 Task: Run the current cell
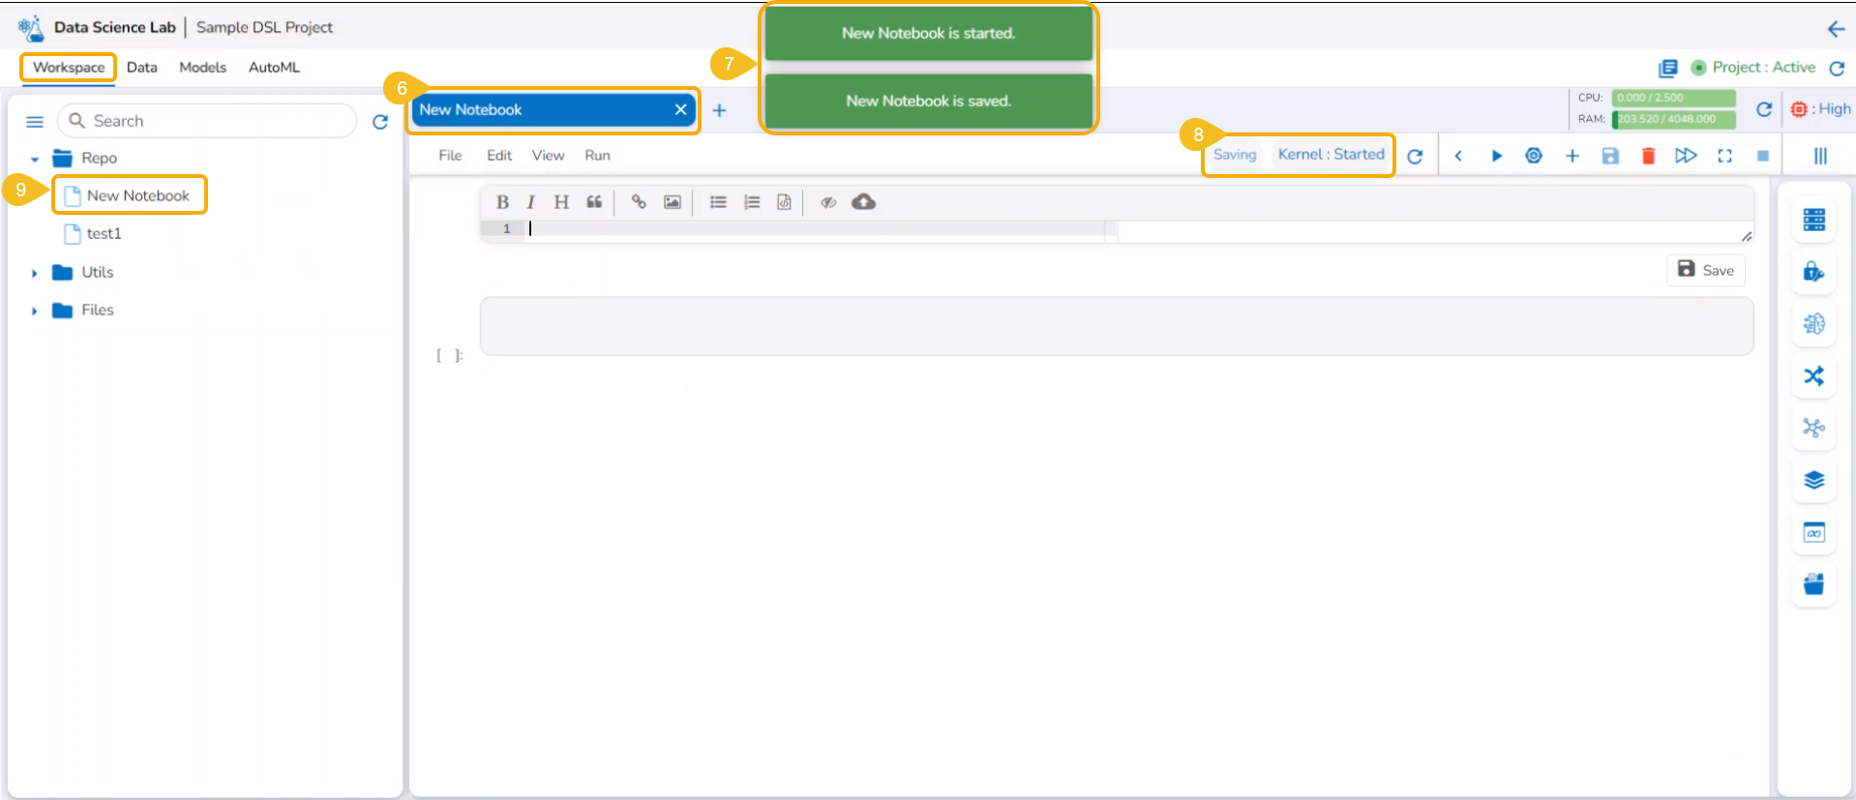[1496, 156]
